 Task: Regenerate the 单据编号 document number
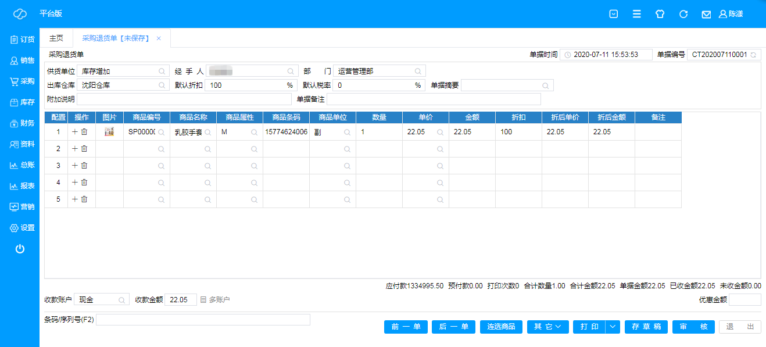[754, 55]
